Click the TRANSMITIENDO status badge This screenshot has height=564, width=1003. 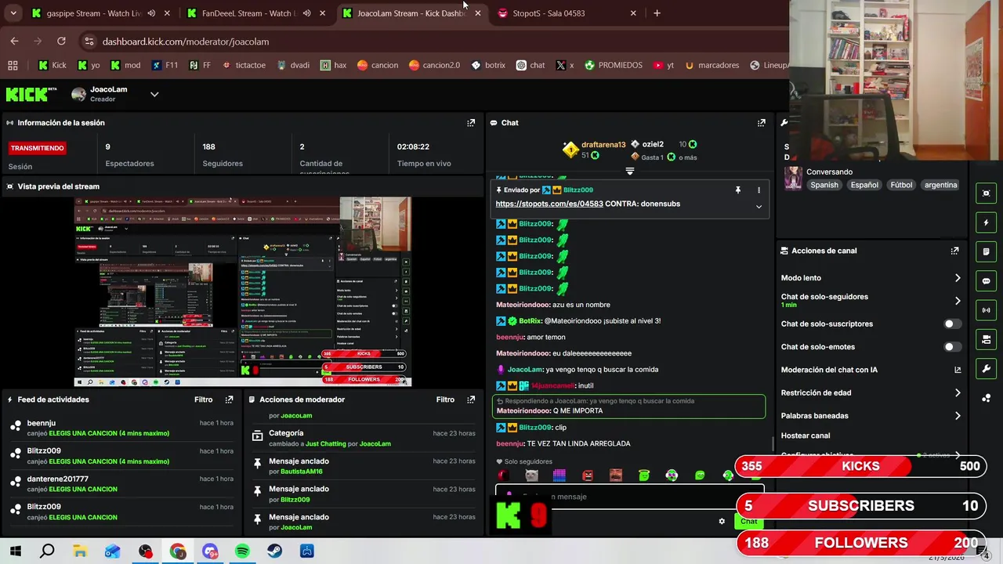click(x=37, y=148)
